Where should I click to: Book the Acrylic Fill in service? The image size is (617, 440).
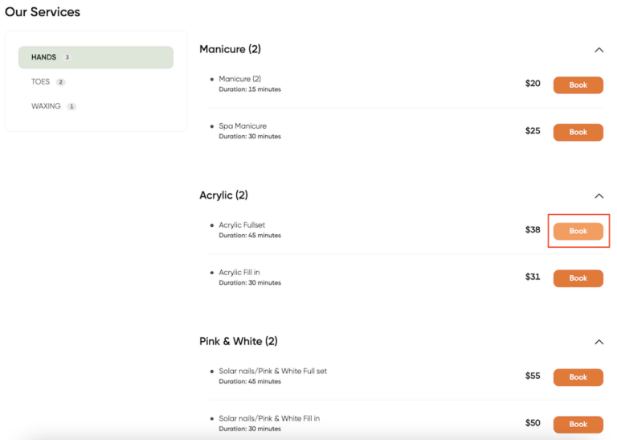tap(578, 278)
